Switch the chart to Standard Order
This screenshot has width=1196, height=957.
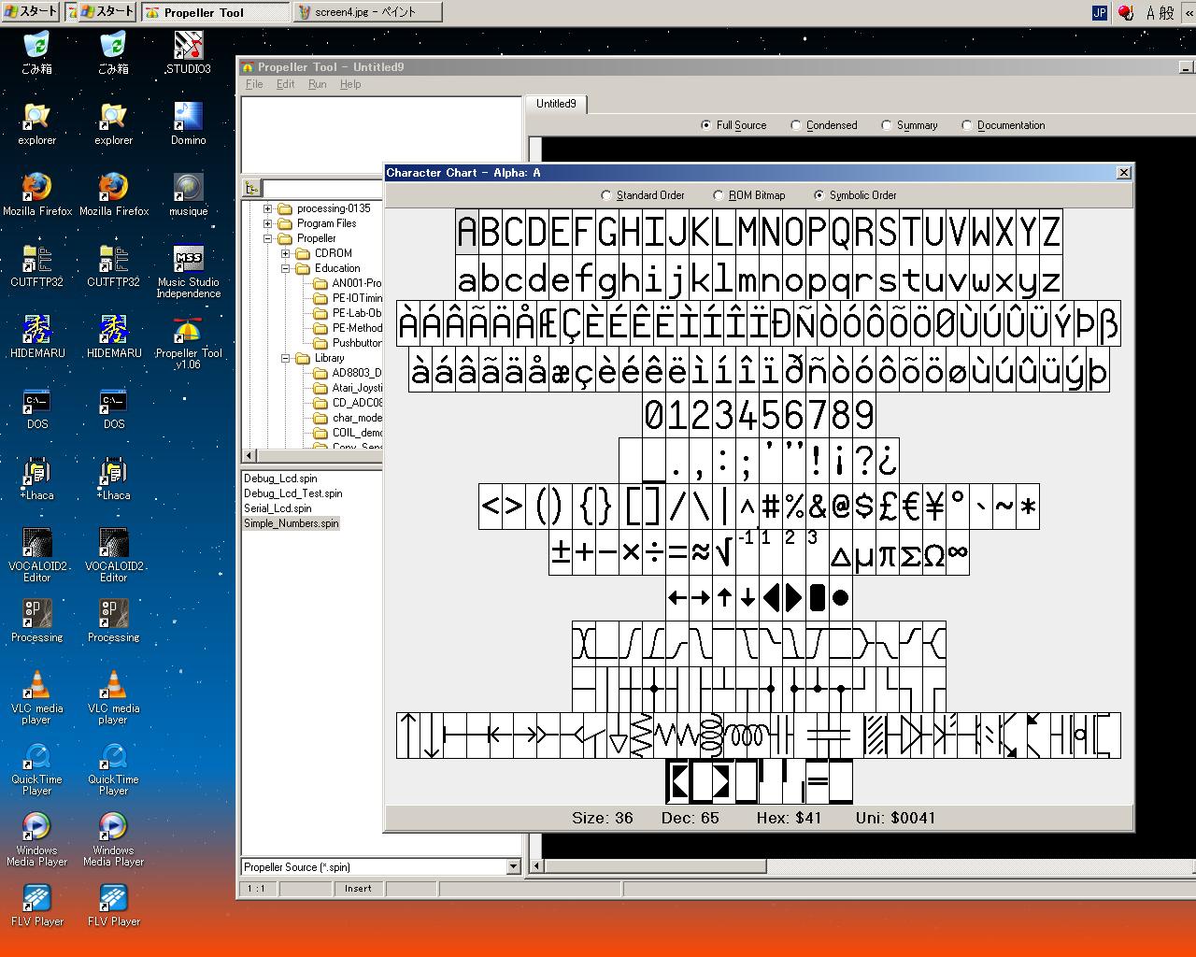coord(643,195)
